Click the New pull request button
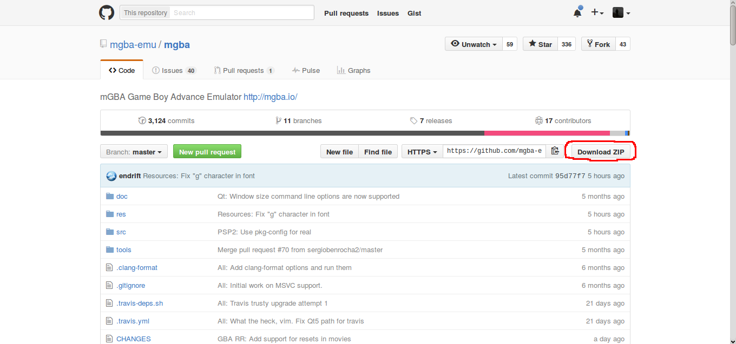 [x=207, y=152]
